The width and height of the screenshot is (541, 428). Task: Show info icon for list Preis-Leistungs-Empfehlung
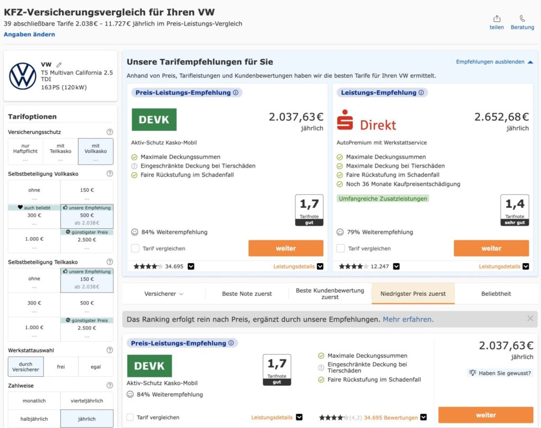pyautogui.click(x=231, y=343)
